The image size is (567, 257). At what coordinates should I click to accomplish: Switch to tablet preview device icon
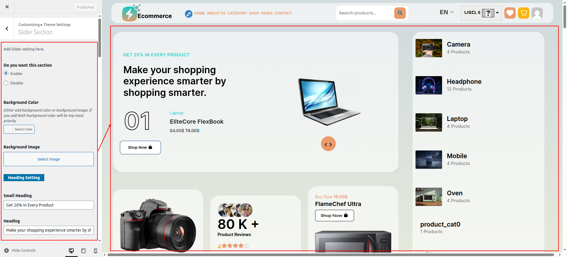coord(84,251)
